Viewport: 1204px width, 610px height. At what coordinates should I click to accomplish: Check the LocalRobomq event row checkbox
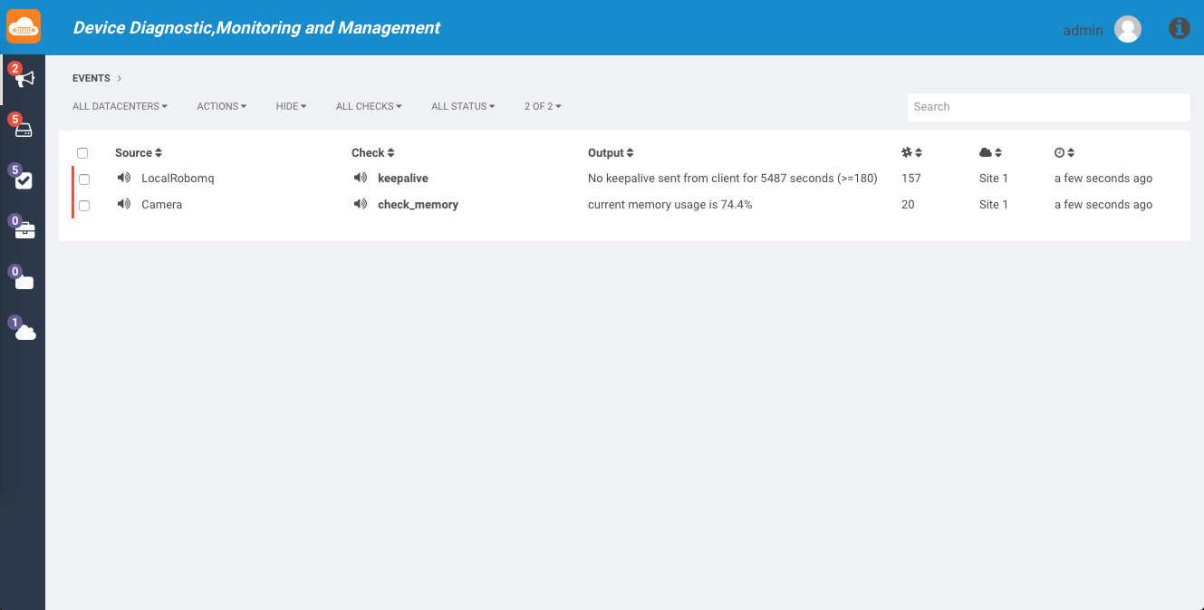[x=84, y=179]
